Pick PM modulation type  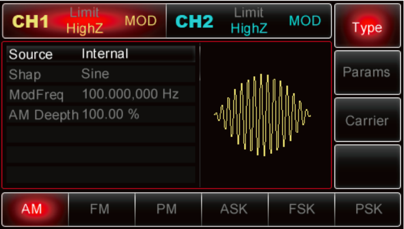tap(167, 209)
